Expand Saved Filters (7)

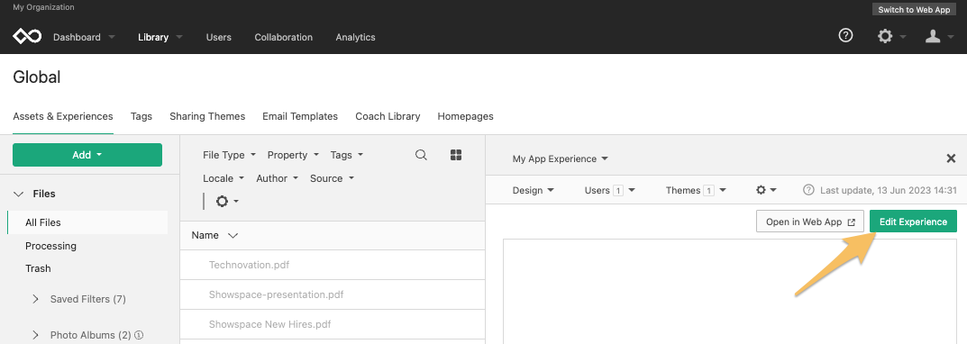(36, 299)
